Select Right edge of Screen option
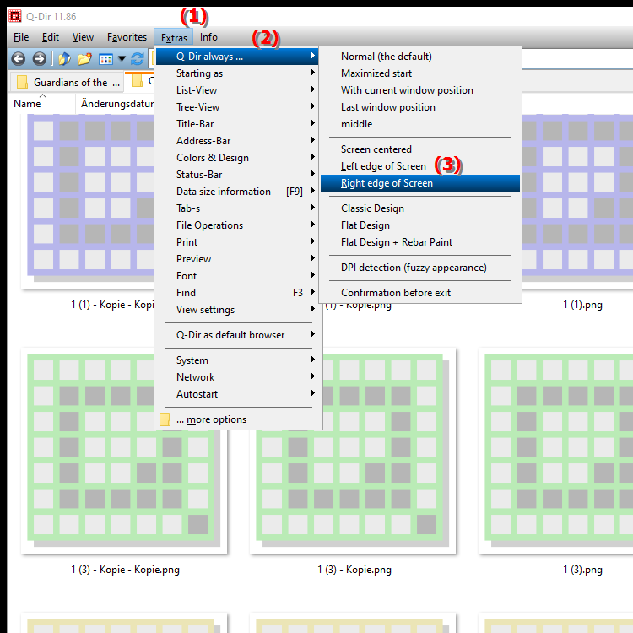This screenshot has width=633, height=633. pos(419,183)
